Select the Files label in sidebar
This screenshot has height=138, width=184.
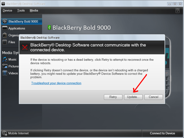[12, 42]
